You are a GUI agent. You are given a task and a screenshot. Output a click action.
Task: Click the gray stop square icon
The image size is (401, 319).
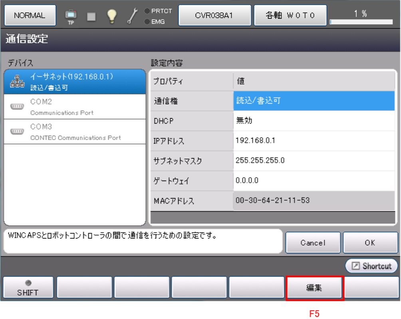pos(91,16)
